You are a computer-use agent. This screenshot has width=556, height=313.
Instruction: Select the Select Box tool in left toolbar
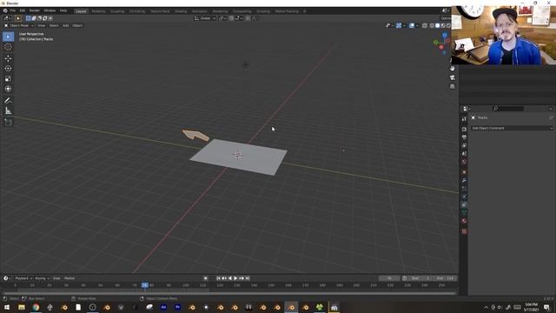(8, 37)
